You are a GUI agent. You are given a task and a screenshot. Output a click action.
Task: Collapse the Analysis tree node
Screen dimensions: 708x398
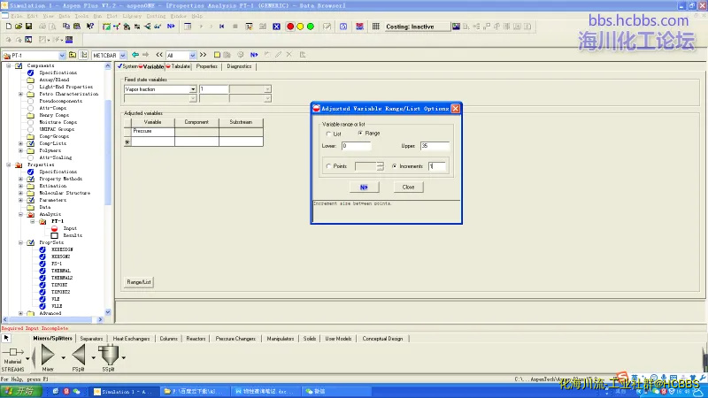pyautogui.click(x=20, y=214)
